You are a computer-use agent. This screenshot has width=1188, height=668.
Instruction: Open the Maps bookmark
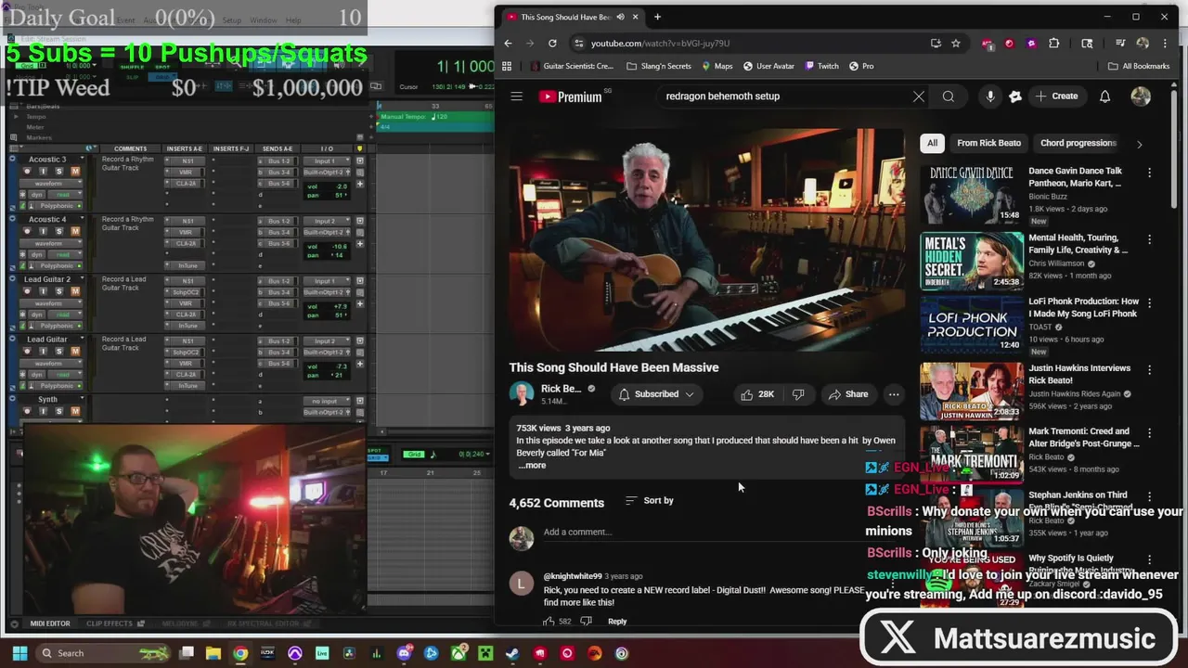[717, 66]
